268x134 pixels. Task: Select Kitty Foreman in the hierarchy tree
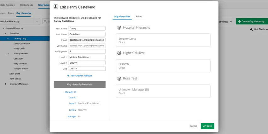click(x=20, y=64)
